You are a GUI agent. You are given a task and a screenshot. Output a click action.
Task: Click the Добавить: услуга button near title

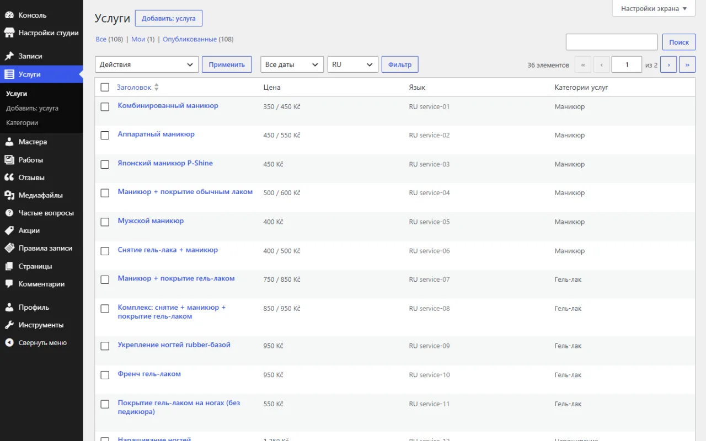(169, 18)
